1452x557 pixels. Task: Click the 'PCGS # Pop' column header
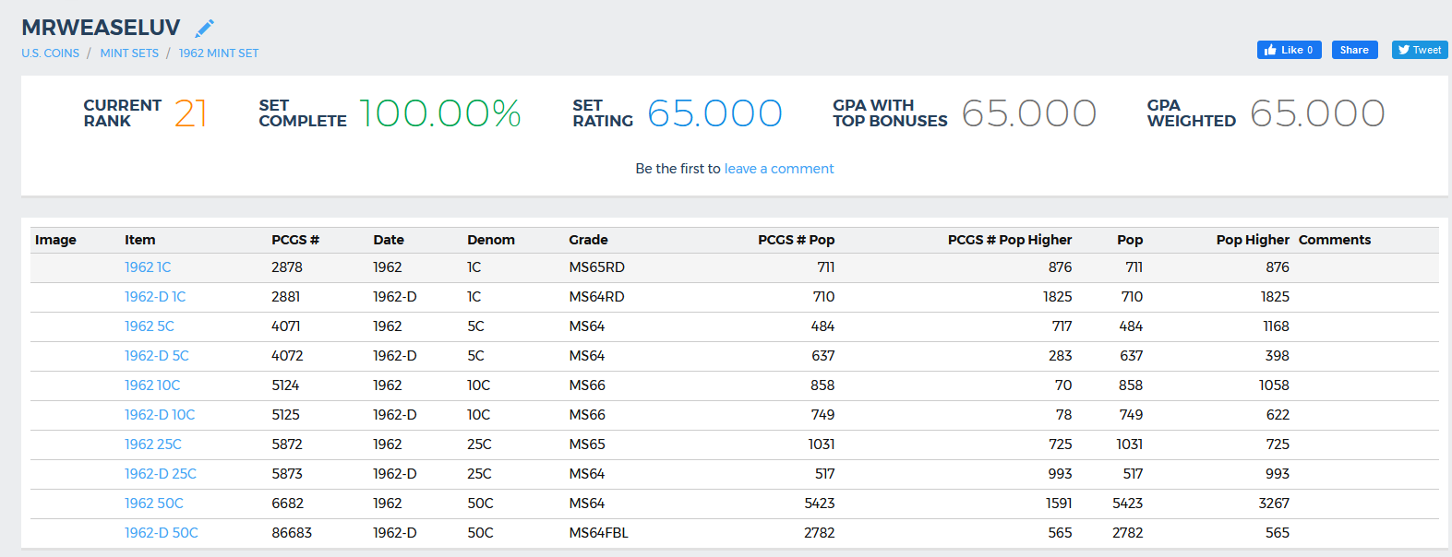[797, 240]
